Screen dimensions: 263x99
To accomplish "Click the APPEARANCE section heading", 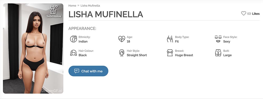I will 82,29.
